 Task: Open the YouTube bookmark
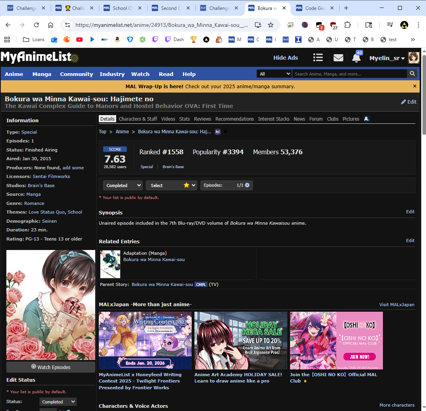pos(79,40)
